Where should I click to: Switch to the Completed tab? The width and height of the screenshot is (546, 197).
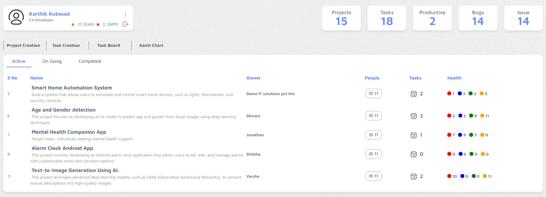[90, 61]
